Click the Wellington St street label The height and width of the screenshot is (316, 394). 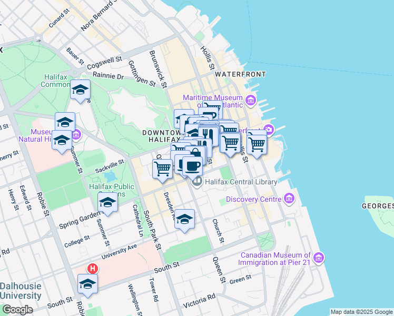[135, 300]
